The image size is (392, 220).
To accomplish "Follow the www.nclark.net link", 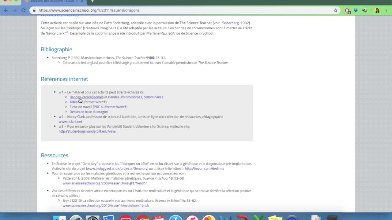I will (x=70, y=122).
